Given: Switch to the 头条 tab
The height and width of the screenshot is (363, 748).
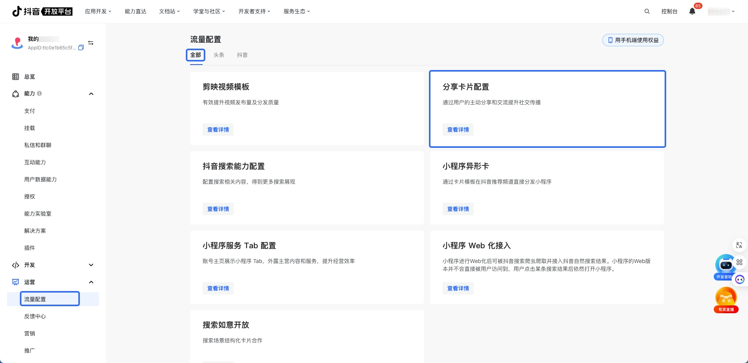Looking at the screenshot, I should pyautogui.click(x=219, y=55).
